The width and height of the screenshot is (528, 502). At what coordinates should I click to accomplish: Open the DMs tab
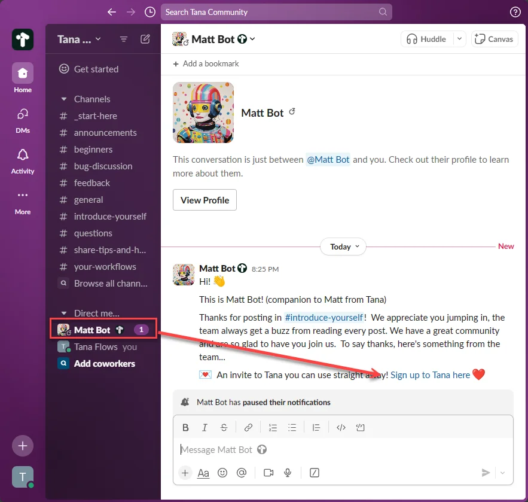[23, 121]
